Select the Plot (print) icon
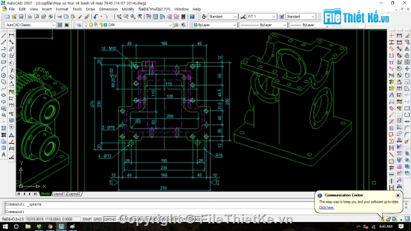Viewport: 411px width, 231px height. (x=30, y=17)
